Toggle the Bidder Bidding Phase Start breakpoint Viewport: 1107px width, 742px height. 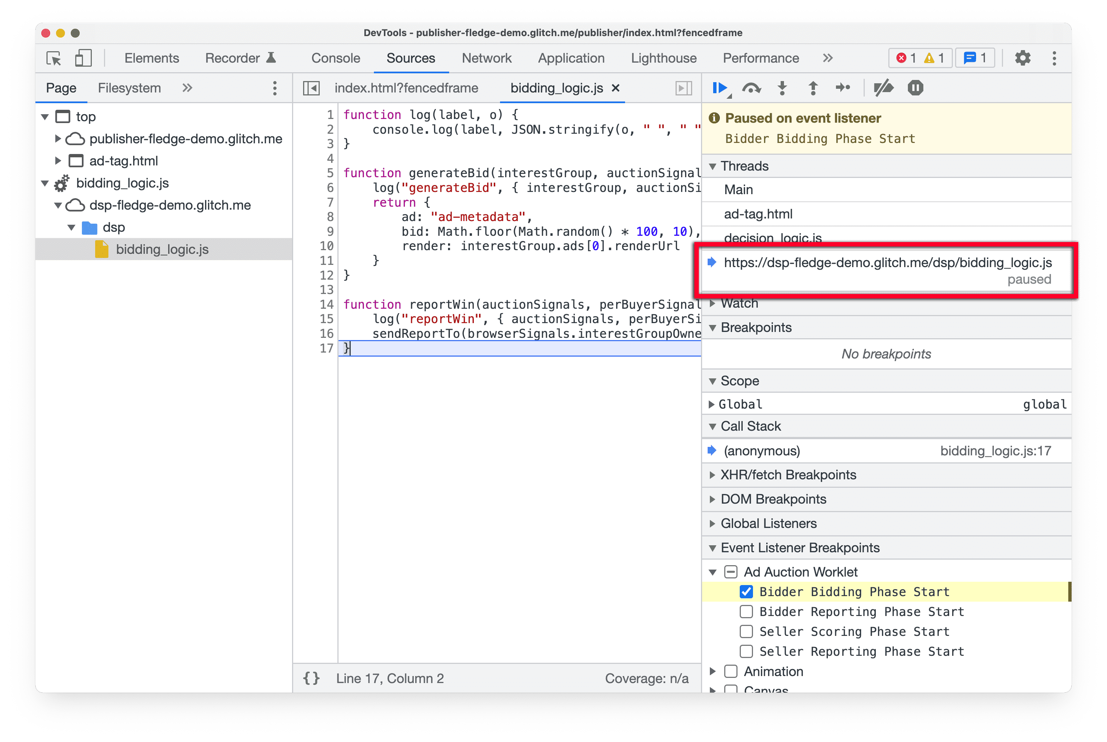[x=745, y=591]
